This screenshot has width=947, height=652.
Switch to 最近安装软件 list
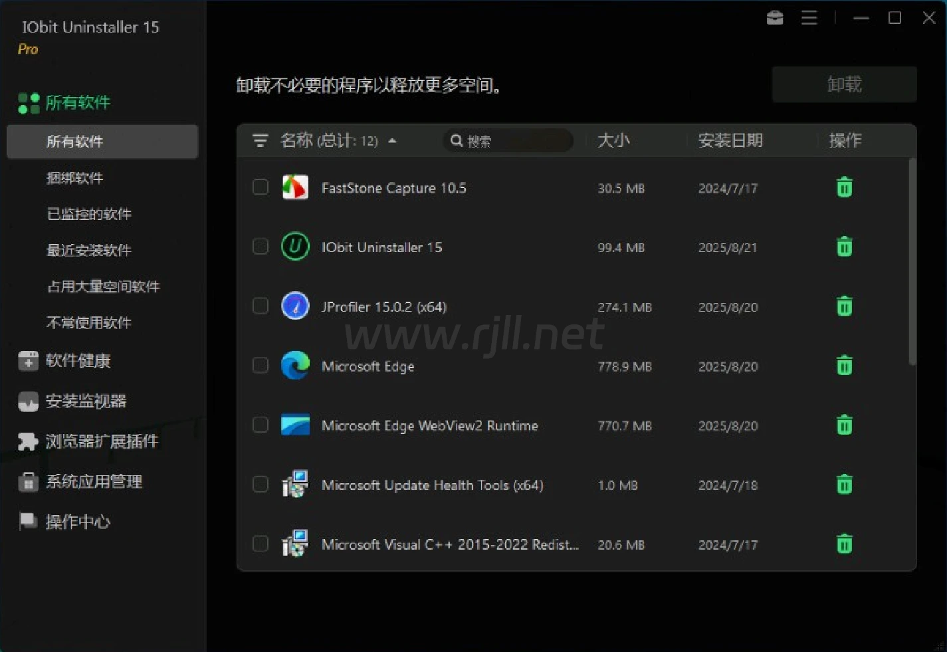(x=88, y=251)
